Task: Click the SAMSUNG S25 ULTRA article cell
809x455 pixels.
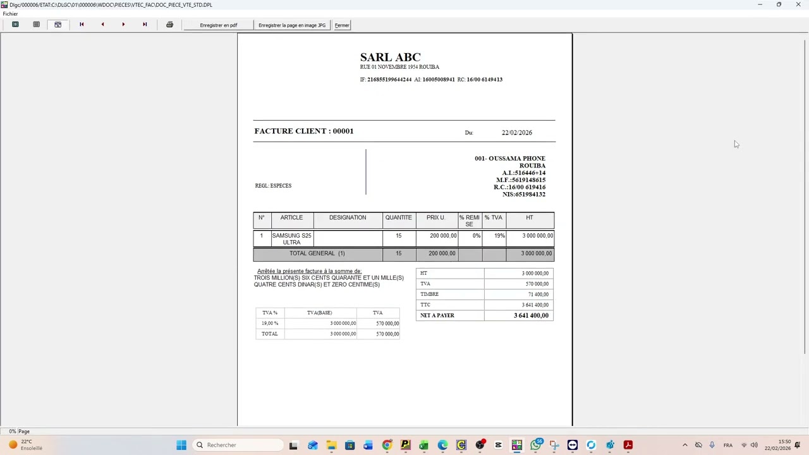Action: click(291, 239)
